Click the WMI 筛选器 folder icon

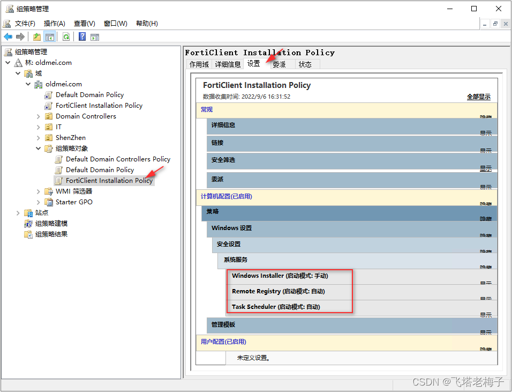point(49,191)
